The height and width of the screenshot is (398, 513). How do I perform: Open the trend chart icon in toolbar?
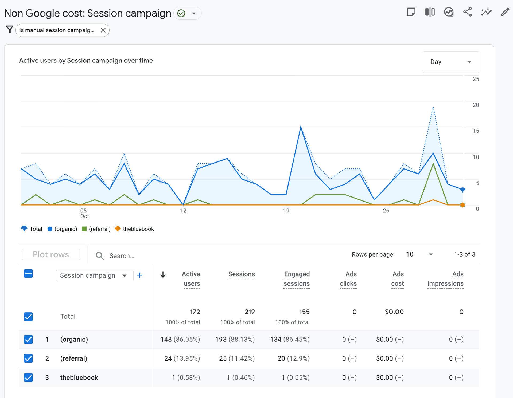coord(449,12)
